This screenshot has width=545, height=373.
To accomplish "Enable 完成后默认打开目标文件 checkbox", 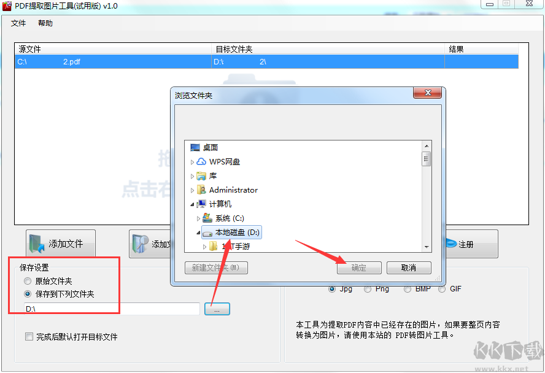I will click(x=29, y=337).
